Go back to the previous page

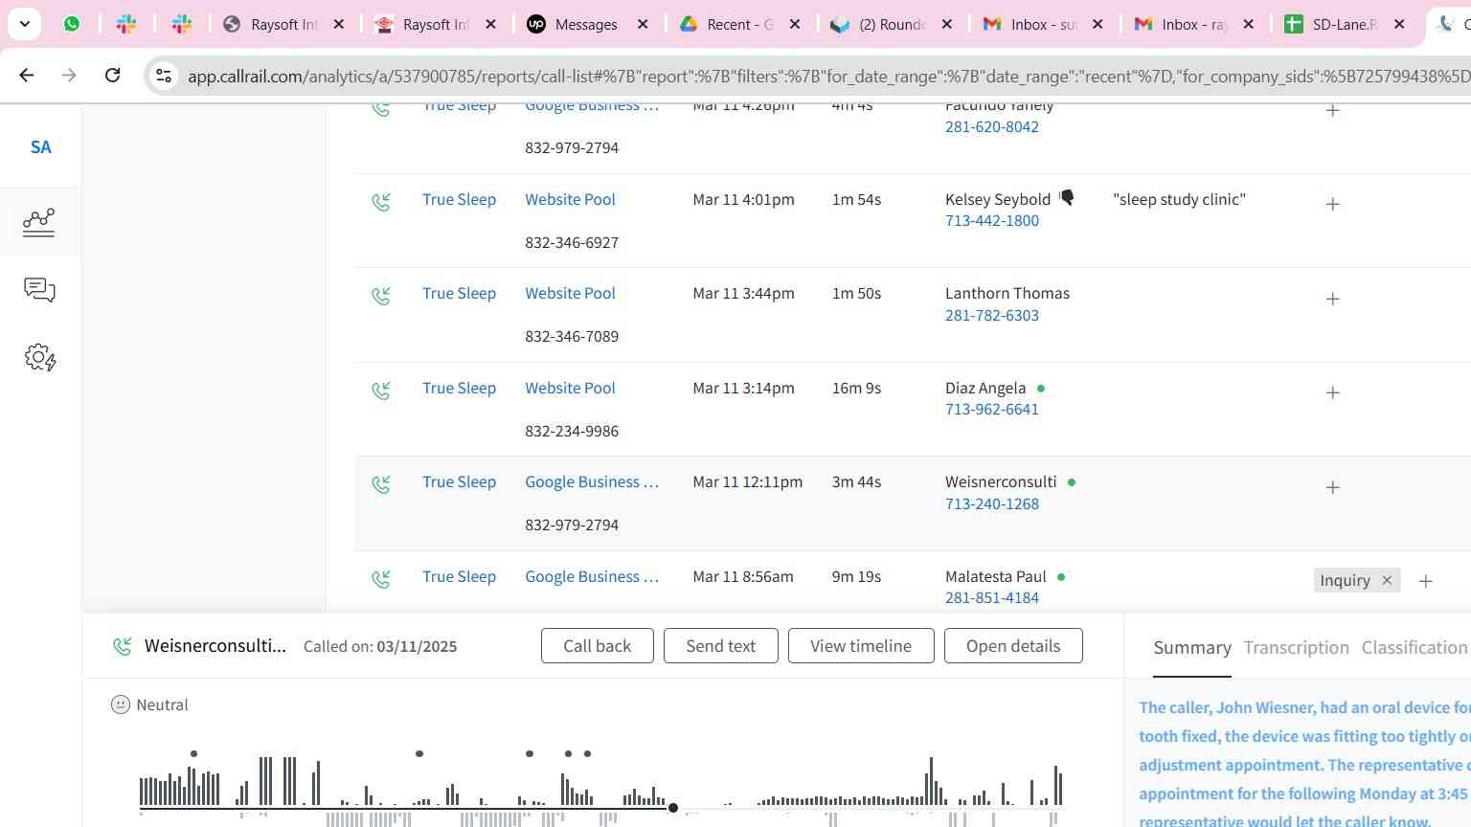[x=27, y=75]
